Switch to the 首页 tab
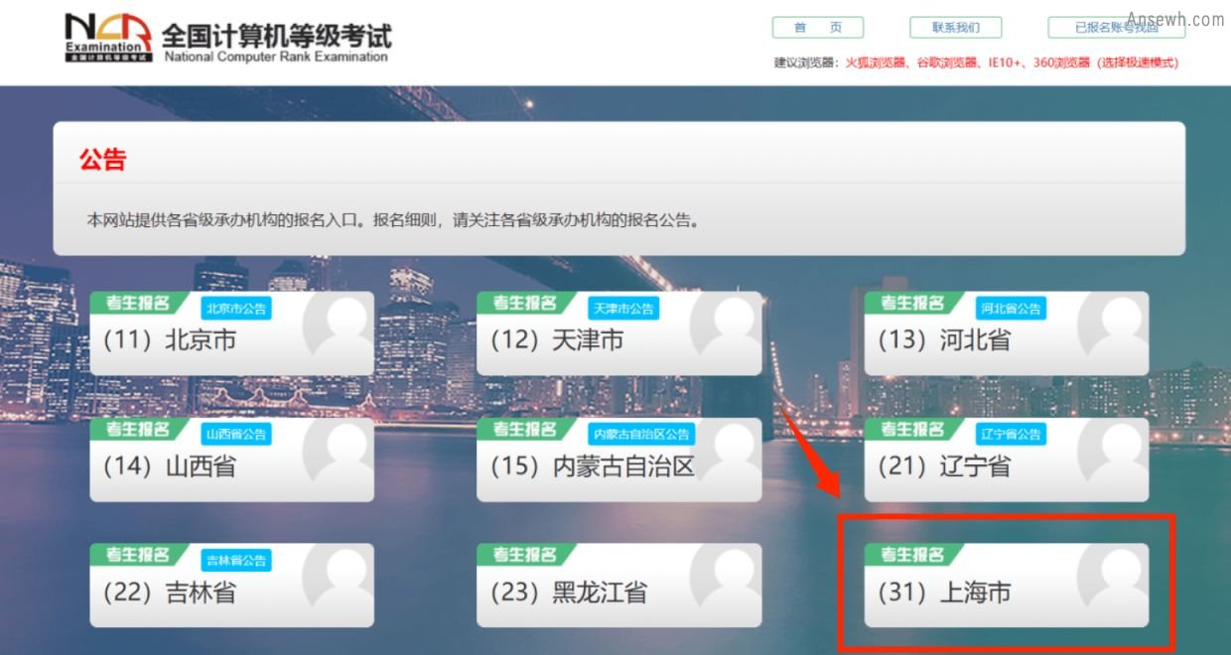This screenshot has height=655, width=1231. (x=818, y=27)
